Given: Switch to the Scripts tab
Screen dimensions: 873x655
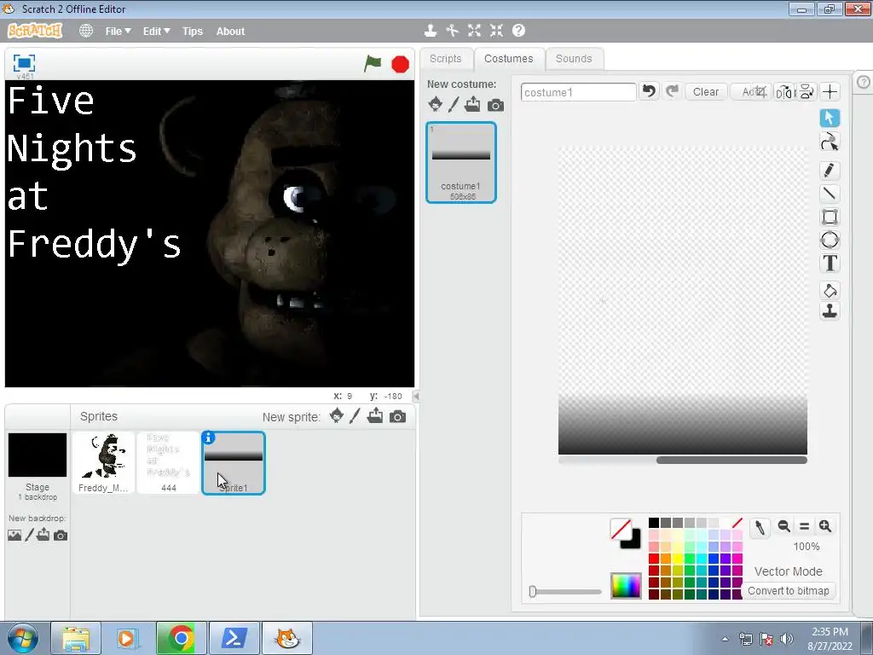Looking at the screenshot, I should click(x=445, y=59).
